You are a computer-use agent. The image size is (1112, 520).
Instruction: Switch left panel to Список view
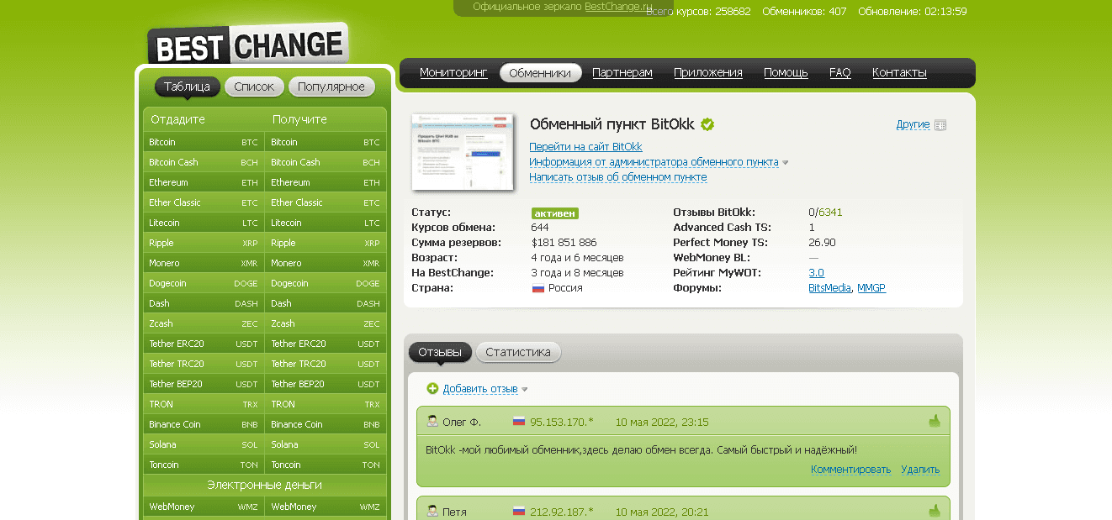click(254, 87)
